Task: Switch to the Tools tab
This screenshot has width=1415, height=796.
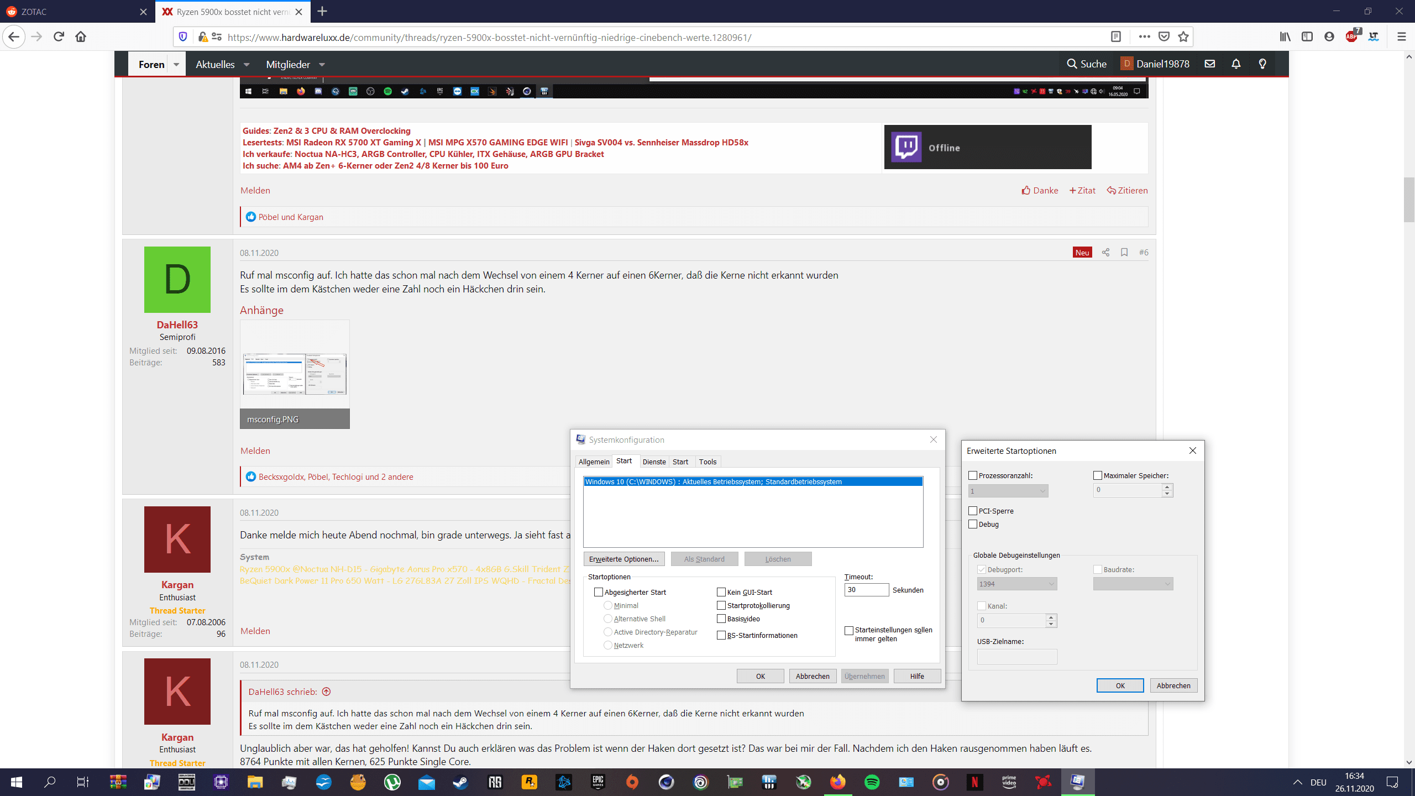Action: tap(707, 462)
